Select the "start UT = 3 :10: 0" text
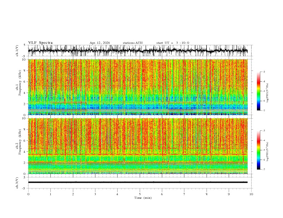283x218 pixels. click(173, 43)
